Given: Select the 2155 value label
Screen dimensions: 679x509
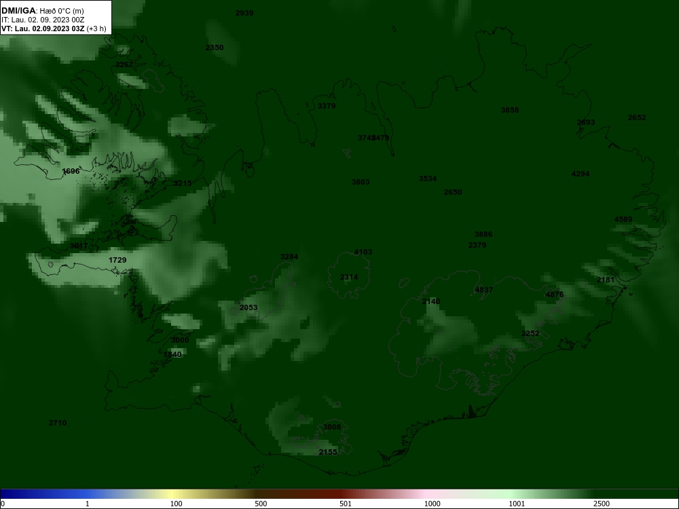Looking at the screenshot, I should point(328,452).
